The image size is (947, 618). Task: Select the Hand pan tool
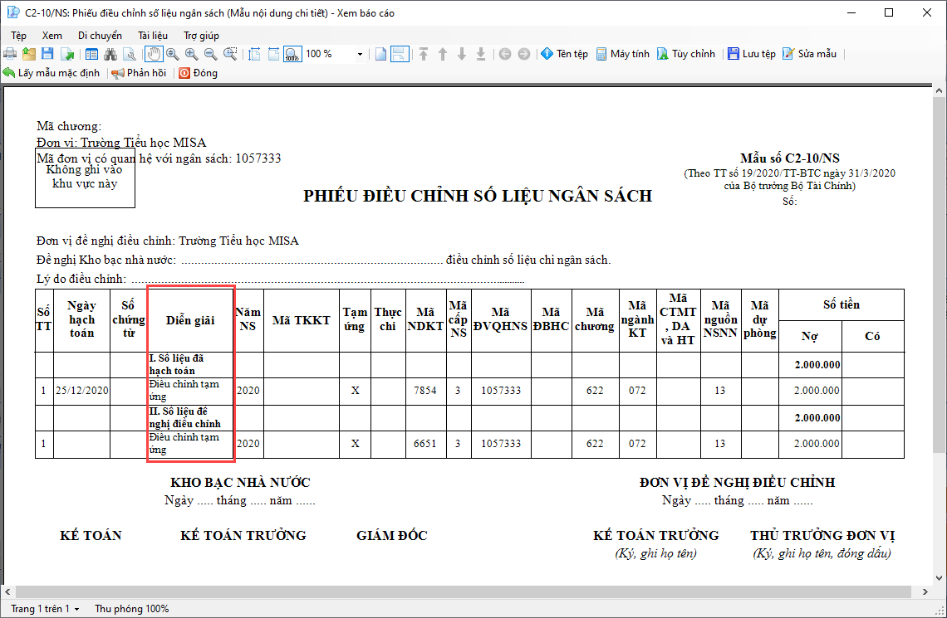coord(154,54)
